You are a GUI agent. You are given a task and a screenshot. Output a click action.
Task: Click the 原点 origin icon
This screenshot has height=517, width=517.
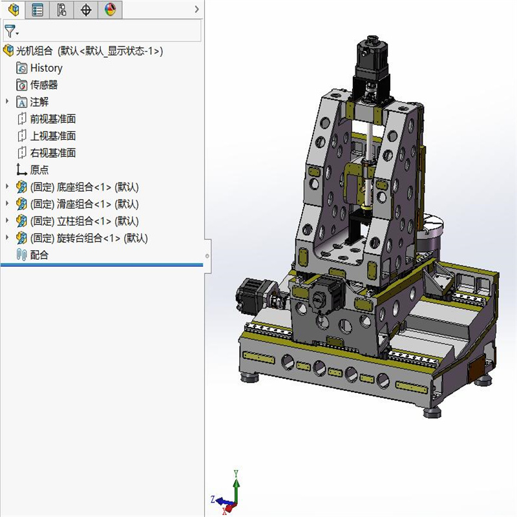point(22,170)
